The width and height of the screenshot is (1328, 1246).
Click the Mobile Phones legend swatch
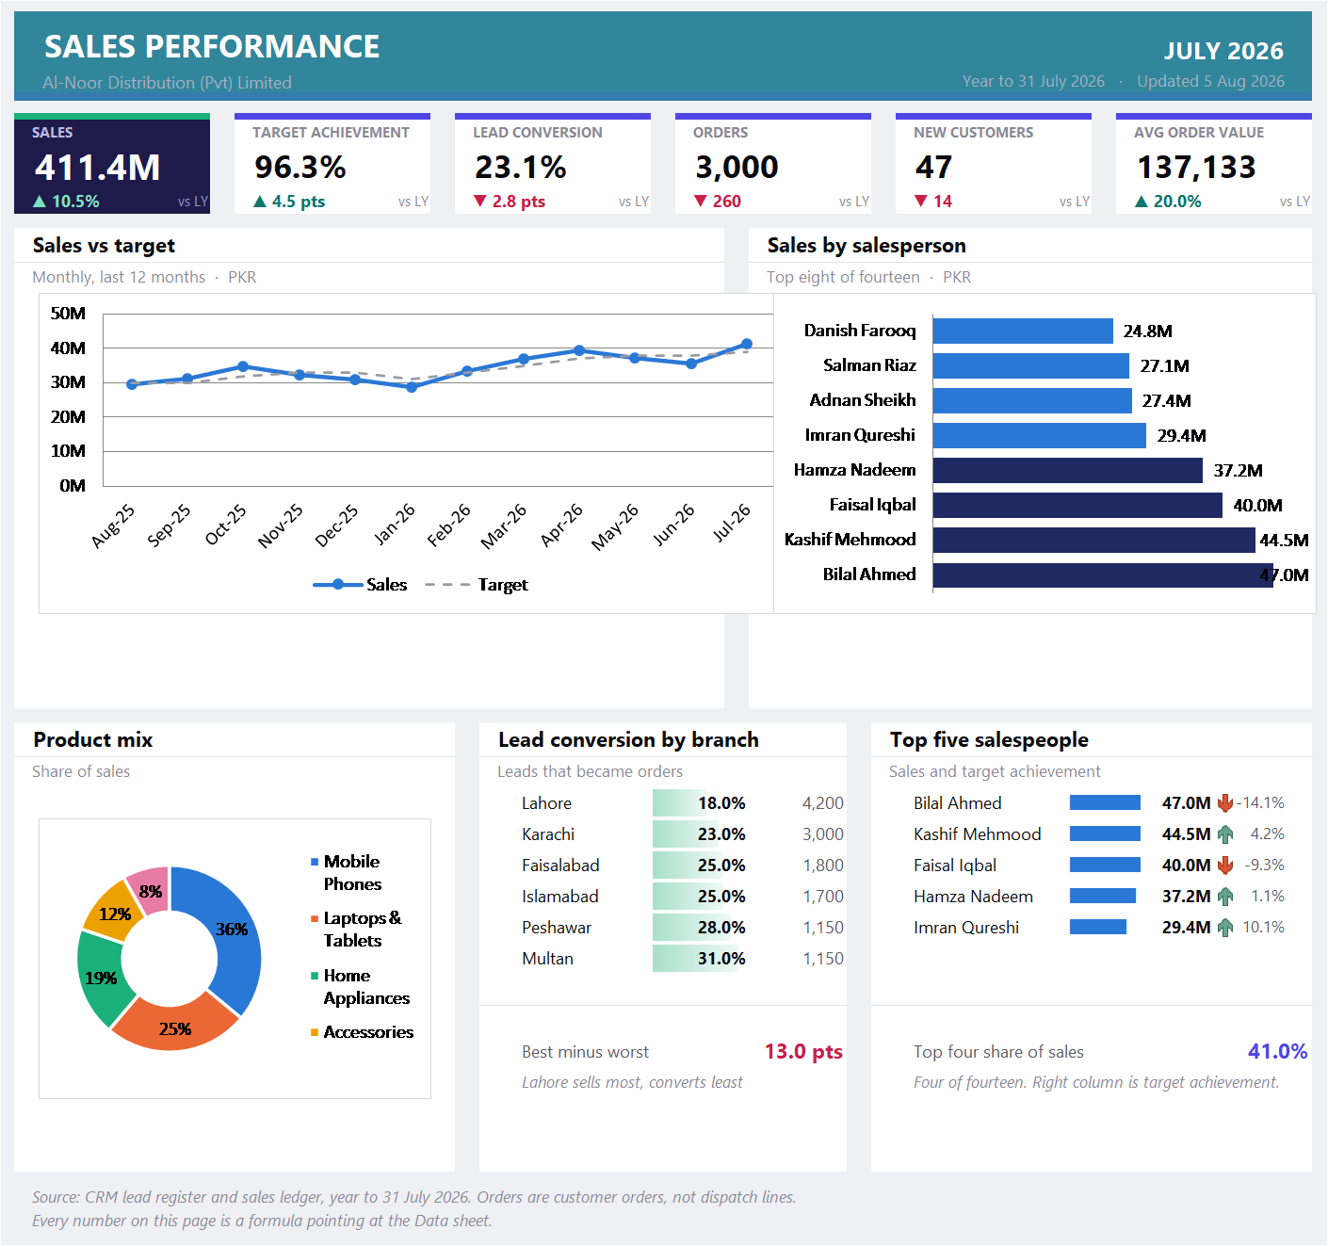click(315, 862)
